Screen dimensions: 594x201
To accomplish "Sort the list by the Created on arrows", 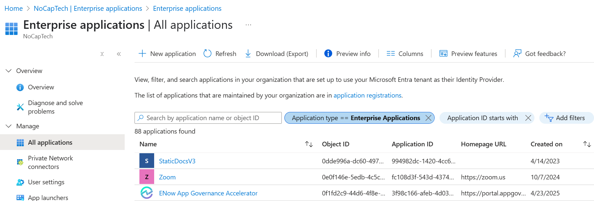I will tap(587, 144).
